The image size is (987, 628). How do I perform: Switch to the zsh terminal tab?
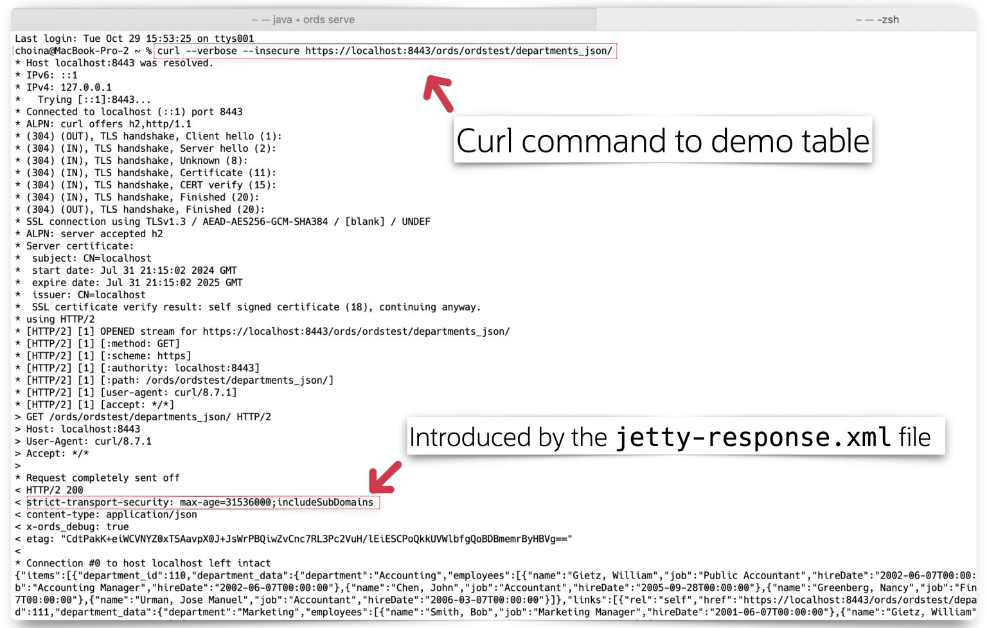887,19
